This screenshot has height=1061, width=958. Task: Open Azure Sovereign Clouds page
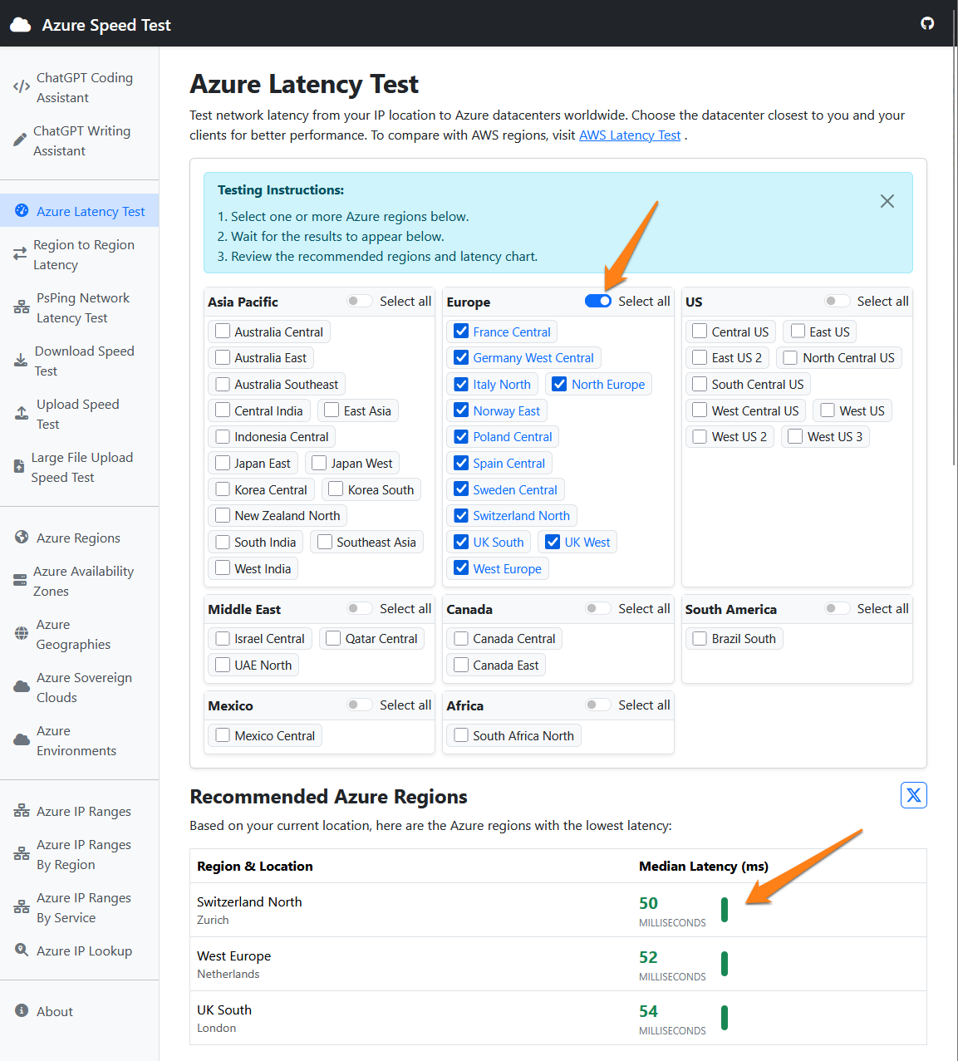(x=79, y=687)
